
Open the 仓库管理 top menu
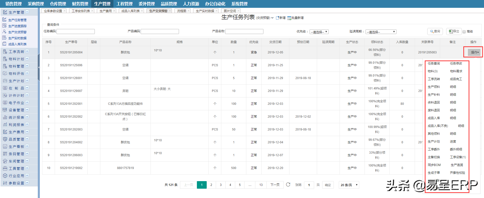(x=58, y=4)
